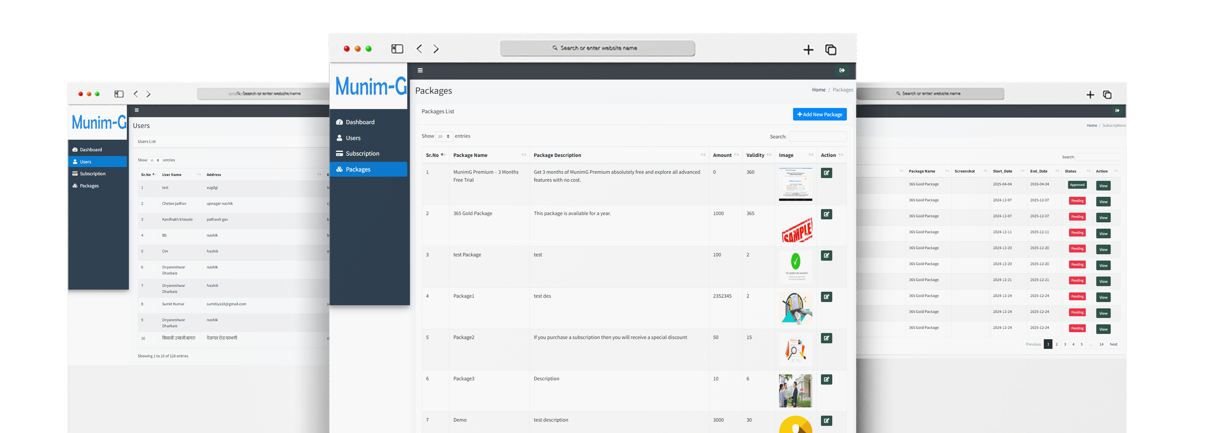
Task: Show tab overview in center browser window
Action: click(831, 50)
